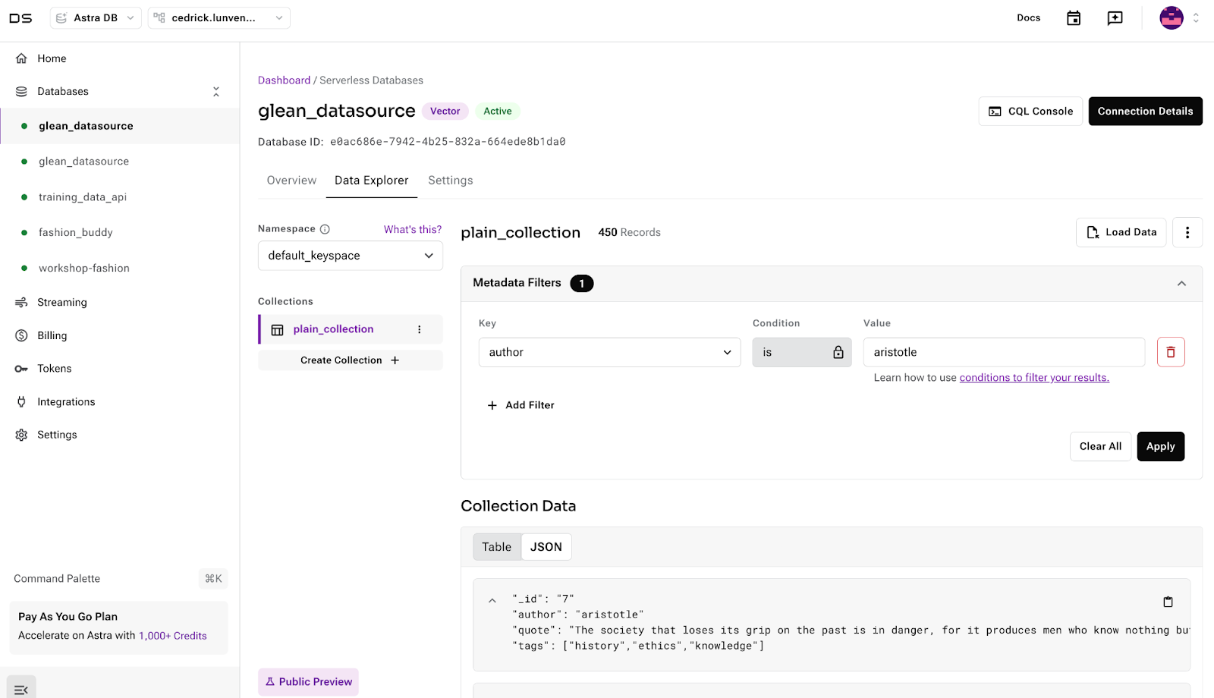This screenshot has height=698, width=1214.
Task: Click the Home icon in sidebar
Action: coord(21,58)
